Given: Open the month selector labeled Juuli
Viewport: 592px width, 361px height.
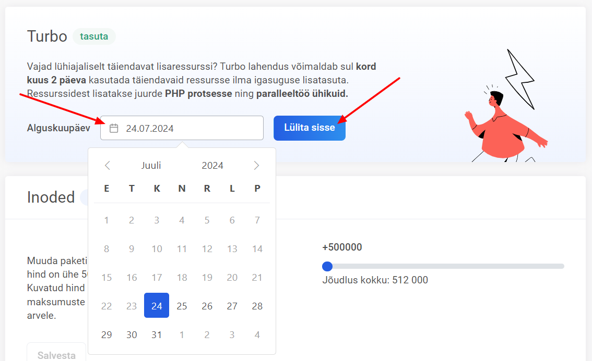Looking at the screenshot, I should click(x=151, y=165).
